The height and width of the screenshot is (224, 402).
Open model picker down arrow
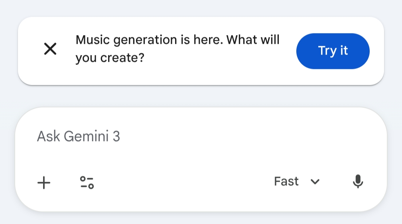pyautogui.click(x=315, y=182)
